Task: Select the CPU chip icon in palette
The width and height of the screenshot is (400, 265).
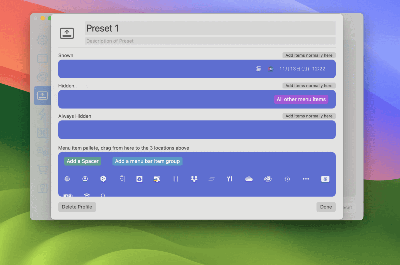Action: click(x=67, y=179)
